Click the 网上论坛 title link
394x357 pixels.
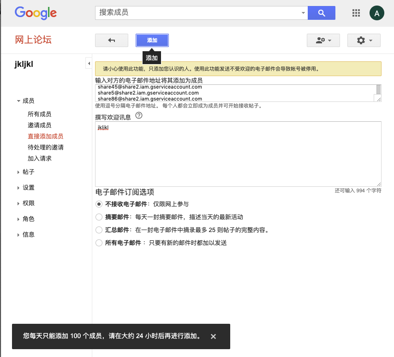(33, 39)
